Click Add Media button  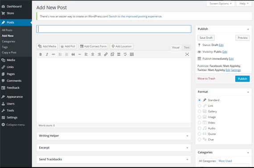coord(47,46)
